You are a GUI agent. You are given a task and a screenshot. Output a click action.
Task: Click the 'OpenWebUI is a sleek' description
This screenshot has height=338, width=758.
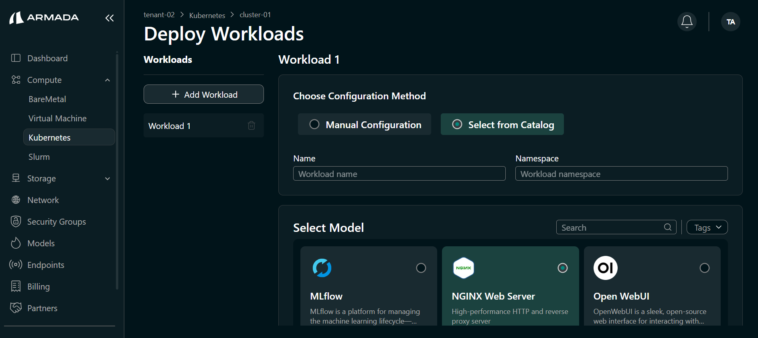[x=650, y=316]
